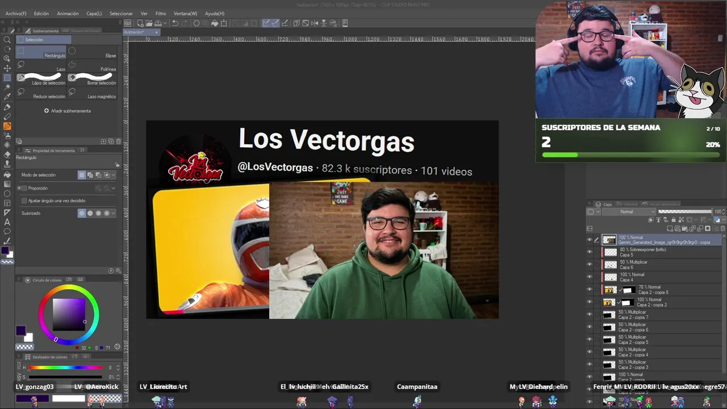This screenshot has width=727, height=409.
Task: Select the Eyedropper tool
Action: [x=7, y=97]
